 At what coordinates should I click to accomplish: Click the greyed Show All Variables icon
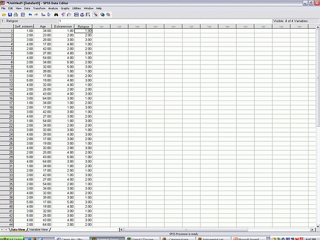(109, 15)
